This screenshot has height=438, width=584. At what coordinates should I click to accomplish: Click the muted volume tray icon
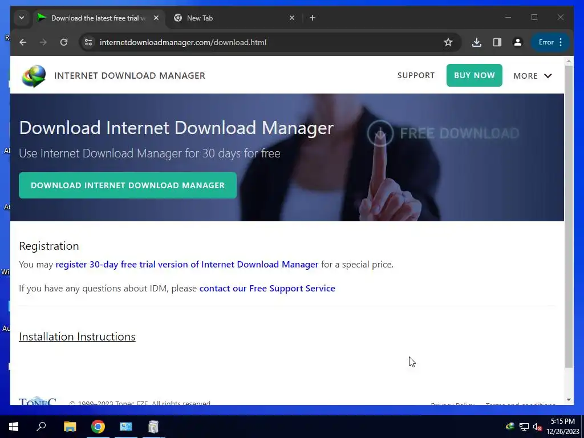point(537,427)
